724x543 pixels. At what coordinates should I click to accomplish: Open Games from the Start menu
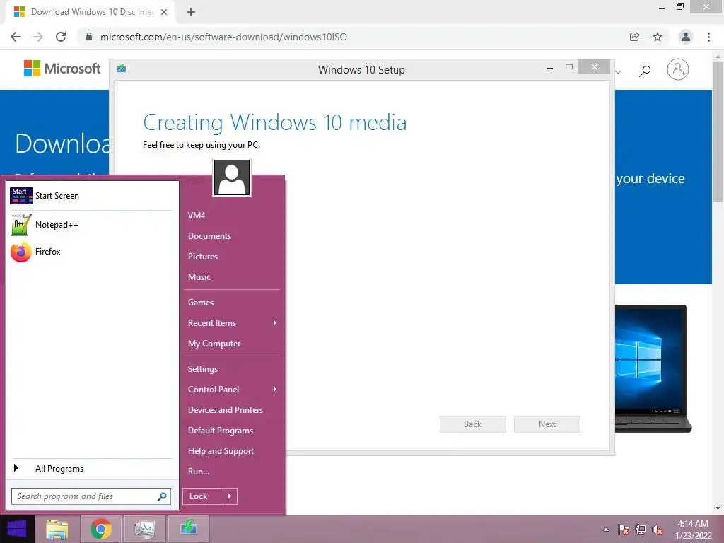coord(201,303)
